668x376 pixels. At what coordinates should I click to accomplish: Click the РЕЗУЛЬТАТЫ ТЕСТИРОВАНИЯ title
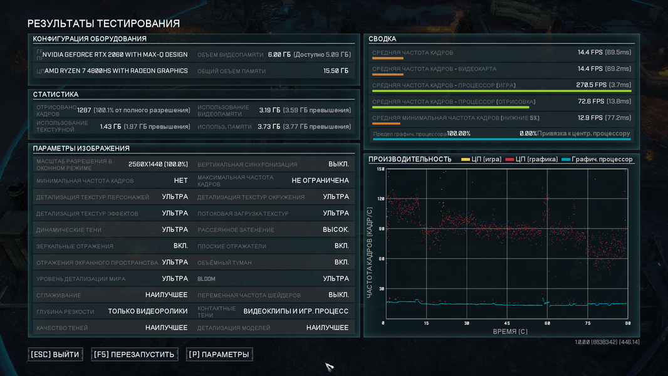pos(103,23)
